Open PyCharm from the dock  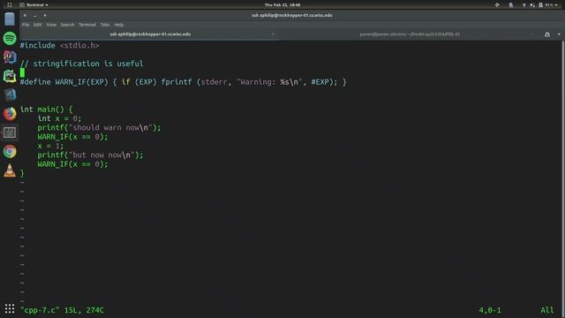10,76
